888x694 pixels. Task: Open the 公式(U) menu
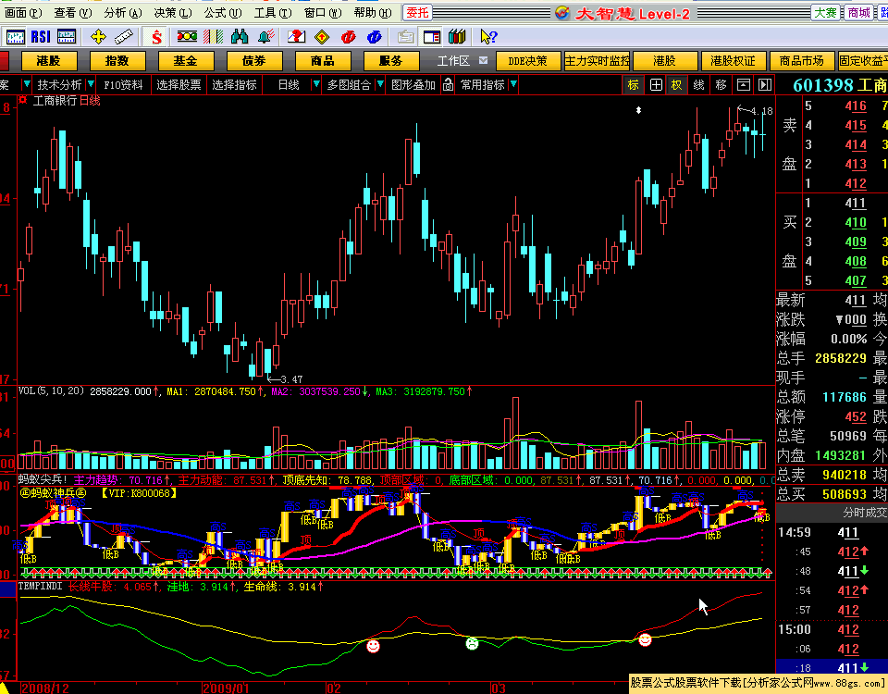pos(223,12)
